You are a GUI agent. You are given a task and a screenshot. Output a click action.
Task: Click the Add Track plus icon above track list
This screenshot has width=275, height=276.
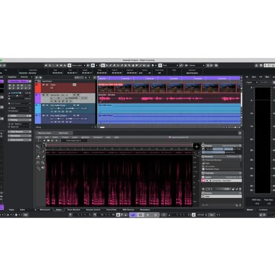(x=37, y=78)
